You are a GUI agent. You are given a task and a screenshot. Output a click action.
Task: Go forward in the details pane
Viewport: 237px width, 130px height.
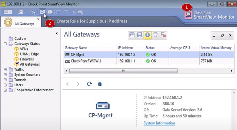coord(78,84)
